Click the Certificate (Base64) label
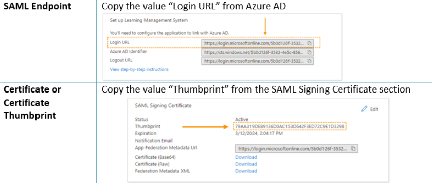Image resolution: width=432 pixels, height=183 pixels. [x=155, y=157]
